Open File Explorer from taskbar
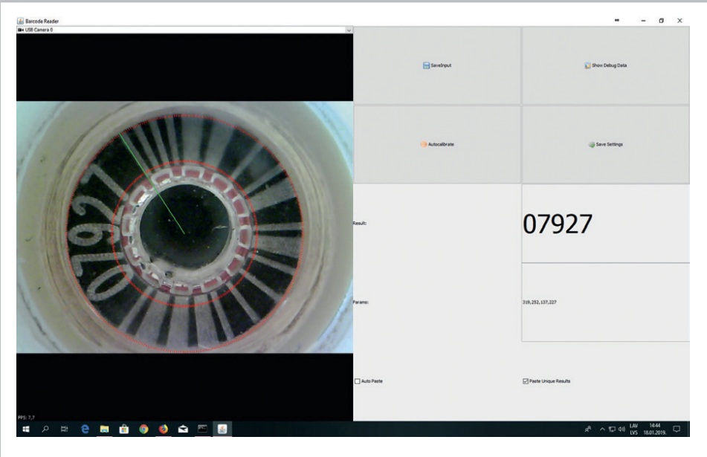This screenshot has height=457, width=707. pos(104,429)
